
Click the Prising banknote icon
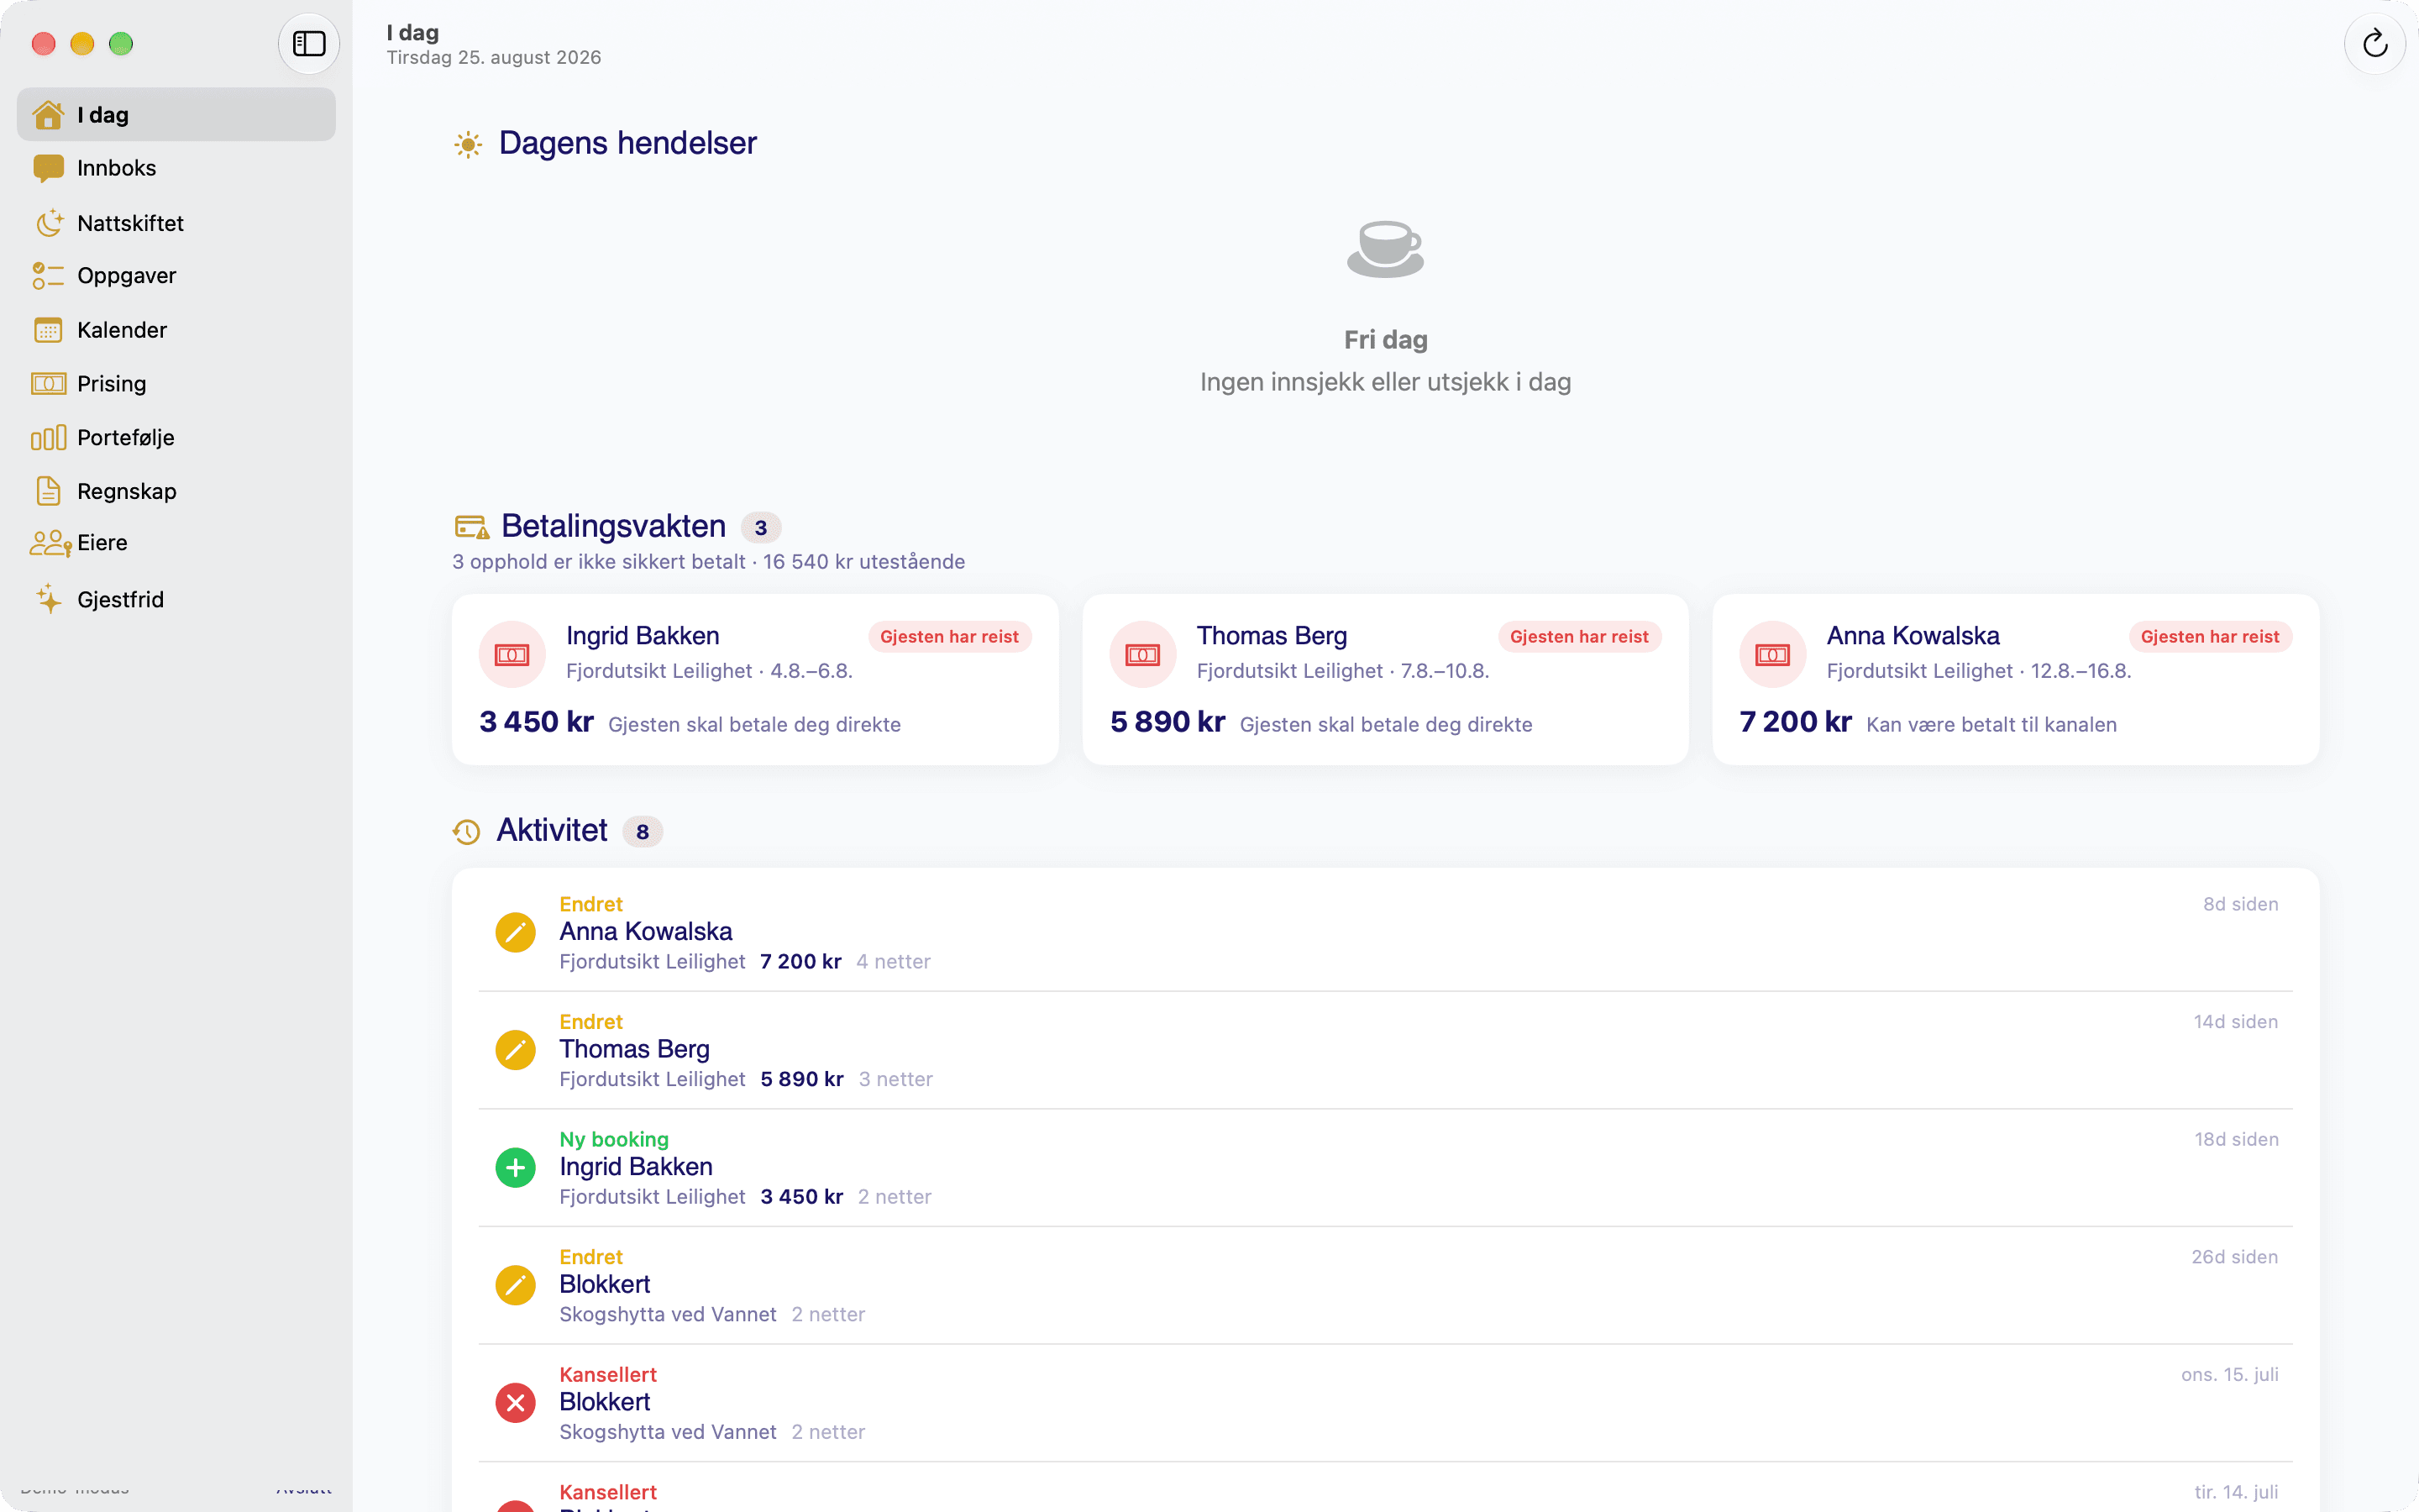point(48,384)
